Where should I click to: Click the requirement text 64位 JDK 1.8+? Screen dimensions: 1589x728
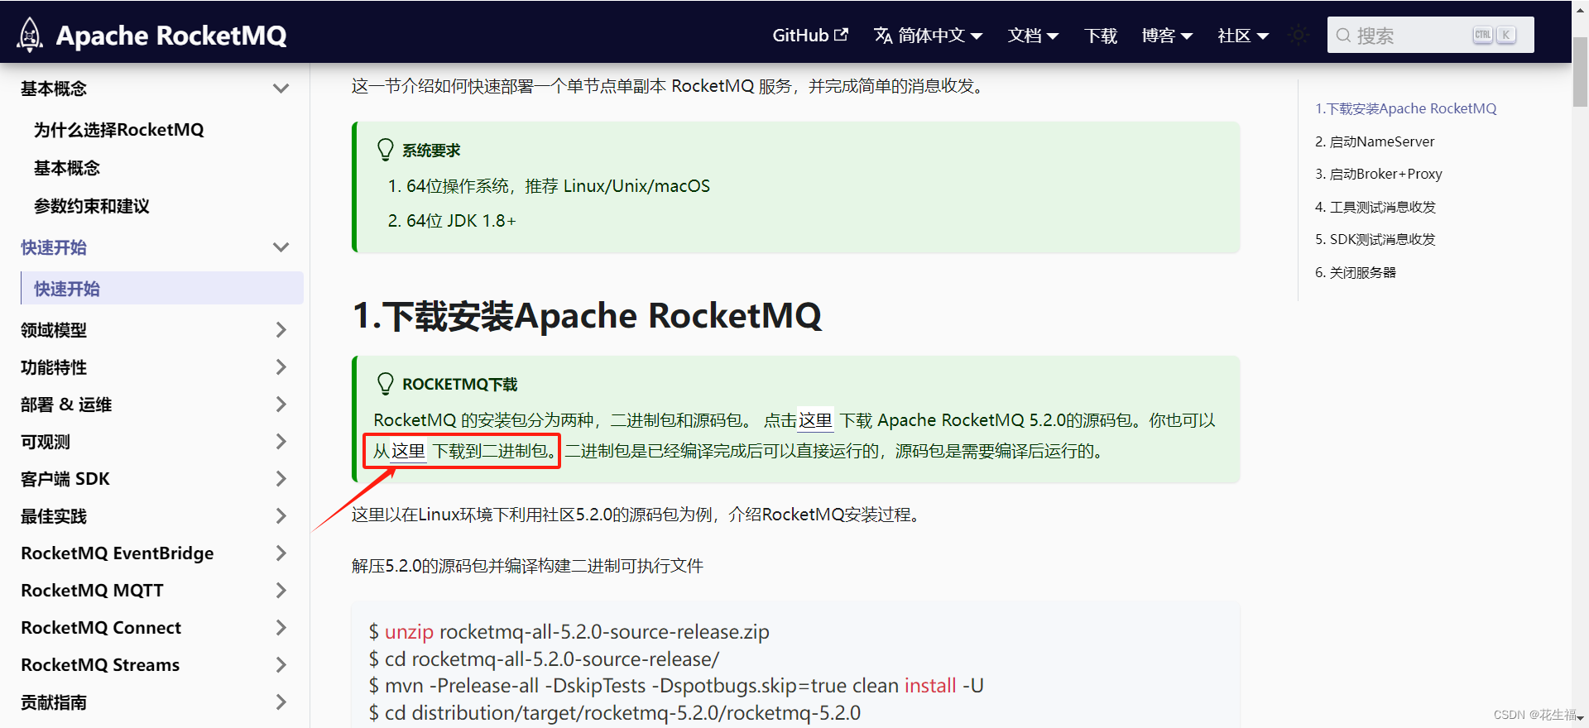[x=461, y=221]
